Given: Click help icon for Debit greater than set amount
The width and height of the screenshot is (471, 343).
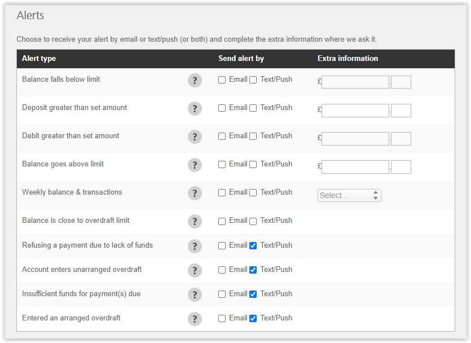Looking at the screenshot, I should (195, 137).
